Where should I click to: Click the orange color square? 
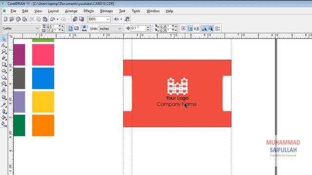pyautogui.click(x=43, y=125)
